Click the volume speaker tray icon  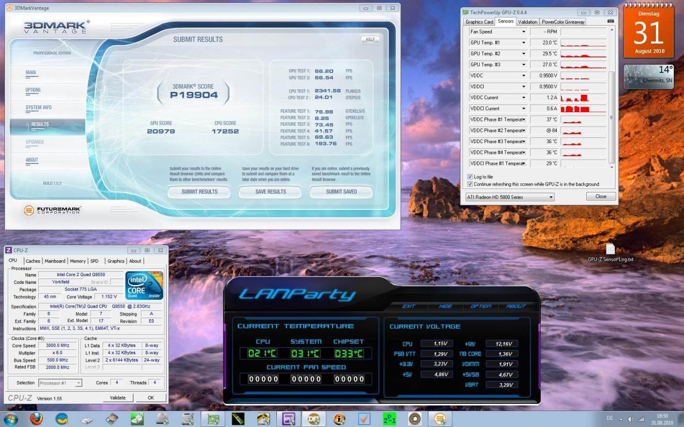[x=631, y=419]
